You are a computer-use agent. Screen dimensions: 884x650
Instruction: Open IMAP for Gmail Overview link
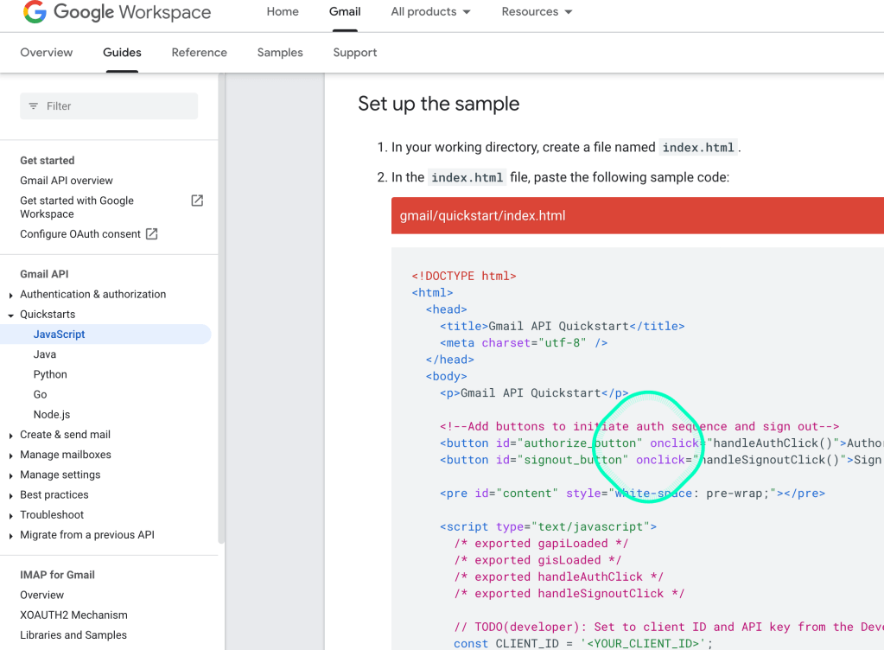pyautogui.click(x=41, y=595)
